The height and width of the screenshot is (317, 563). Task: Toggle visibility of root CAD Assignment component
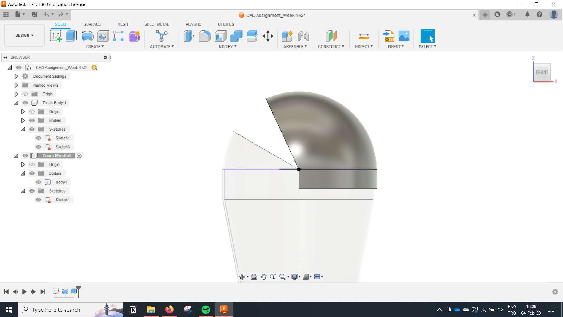[x=18, y=68]
